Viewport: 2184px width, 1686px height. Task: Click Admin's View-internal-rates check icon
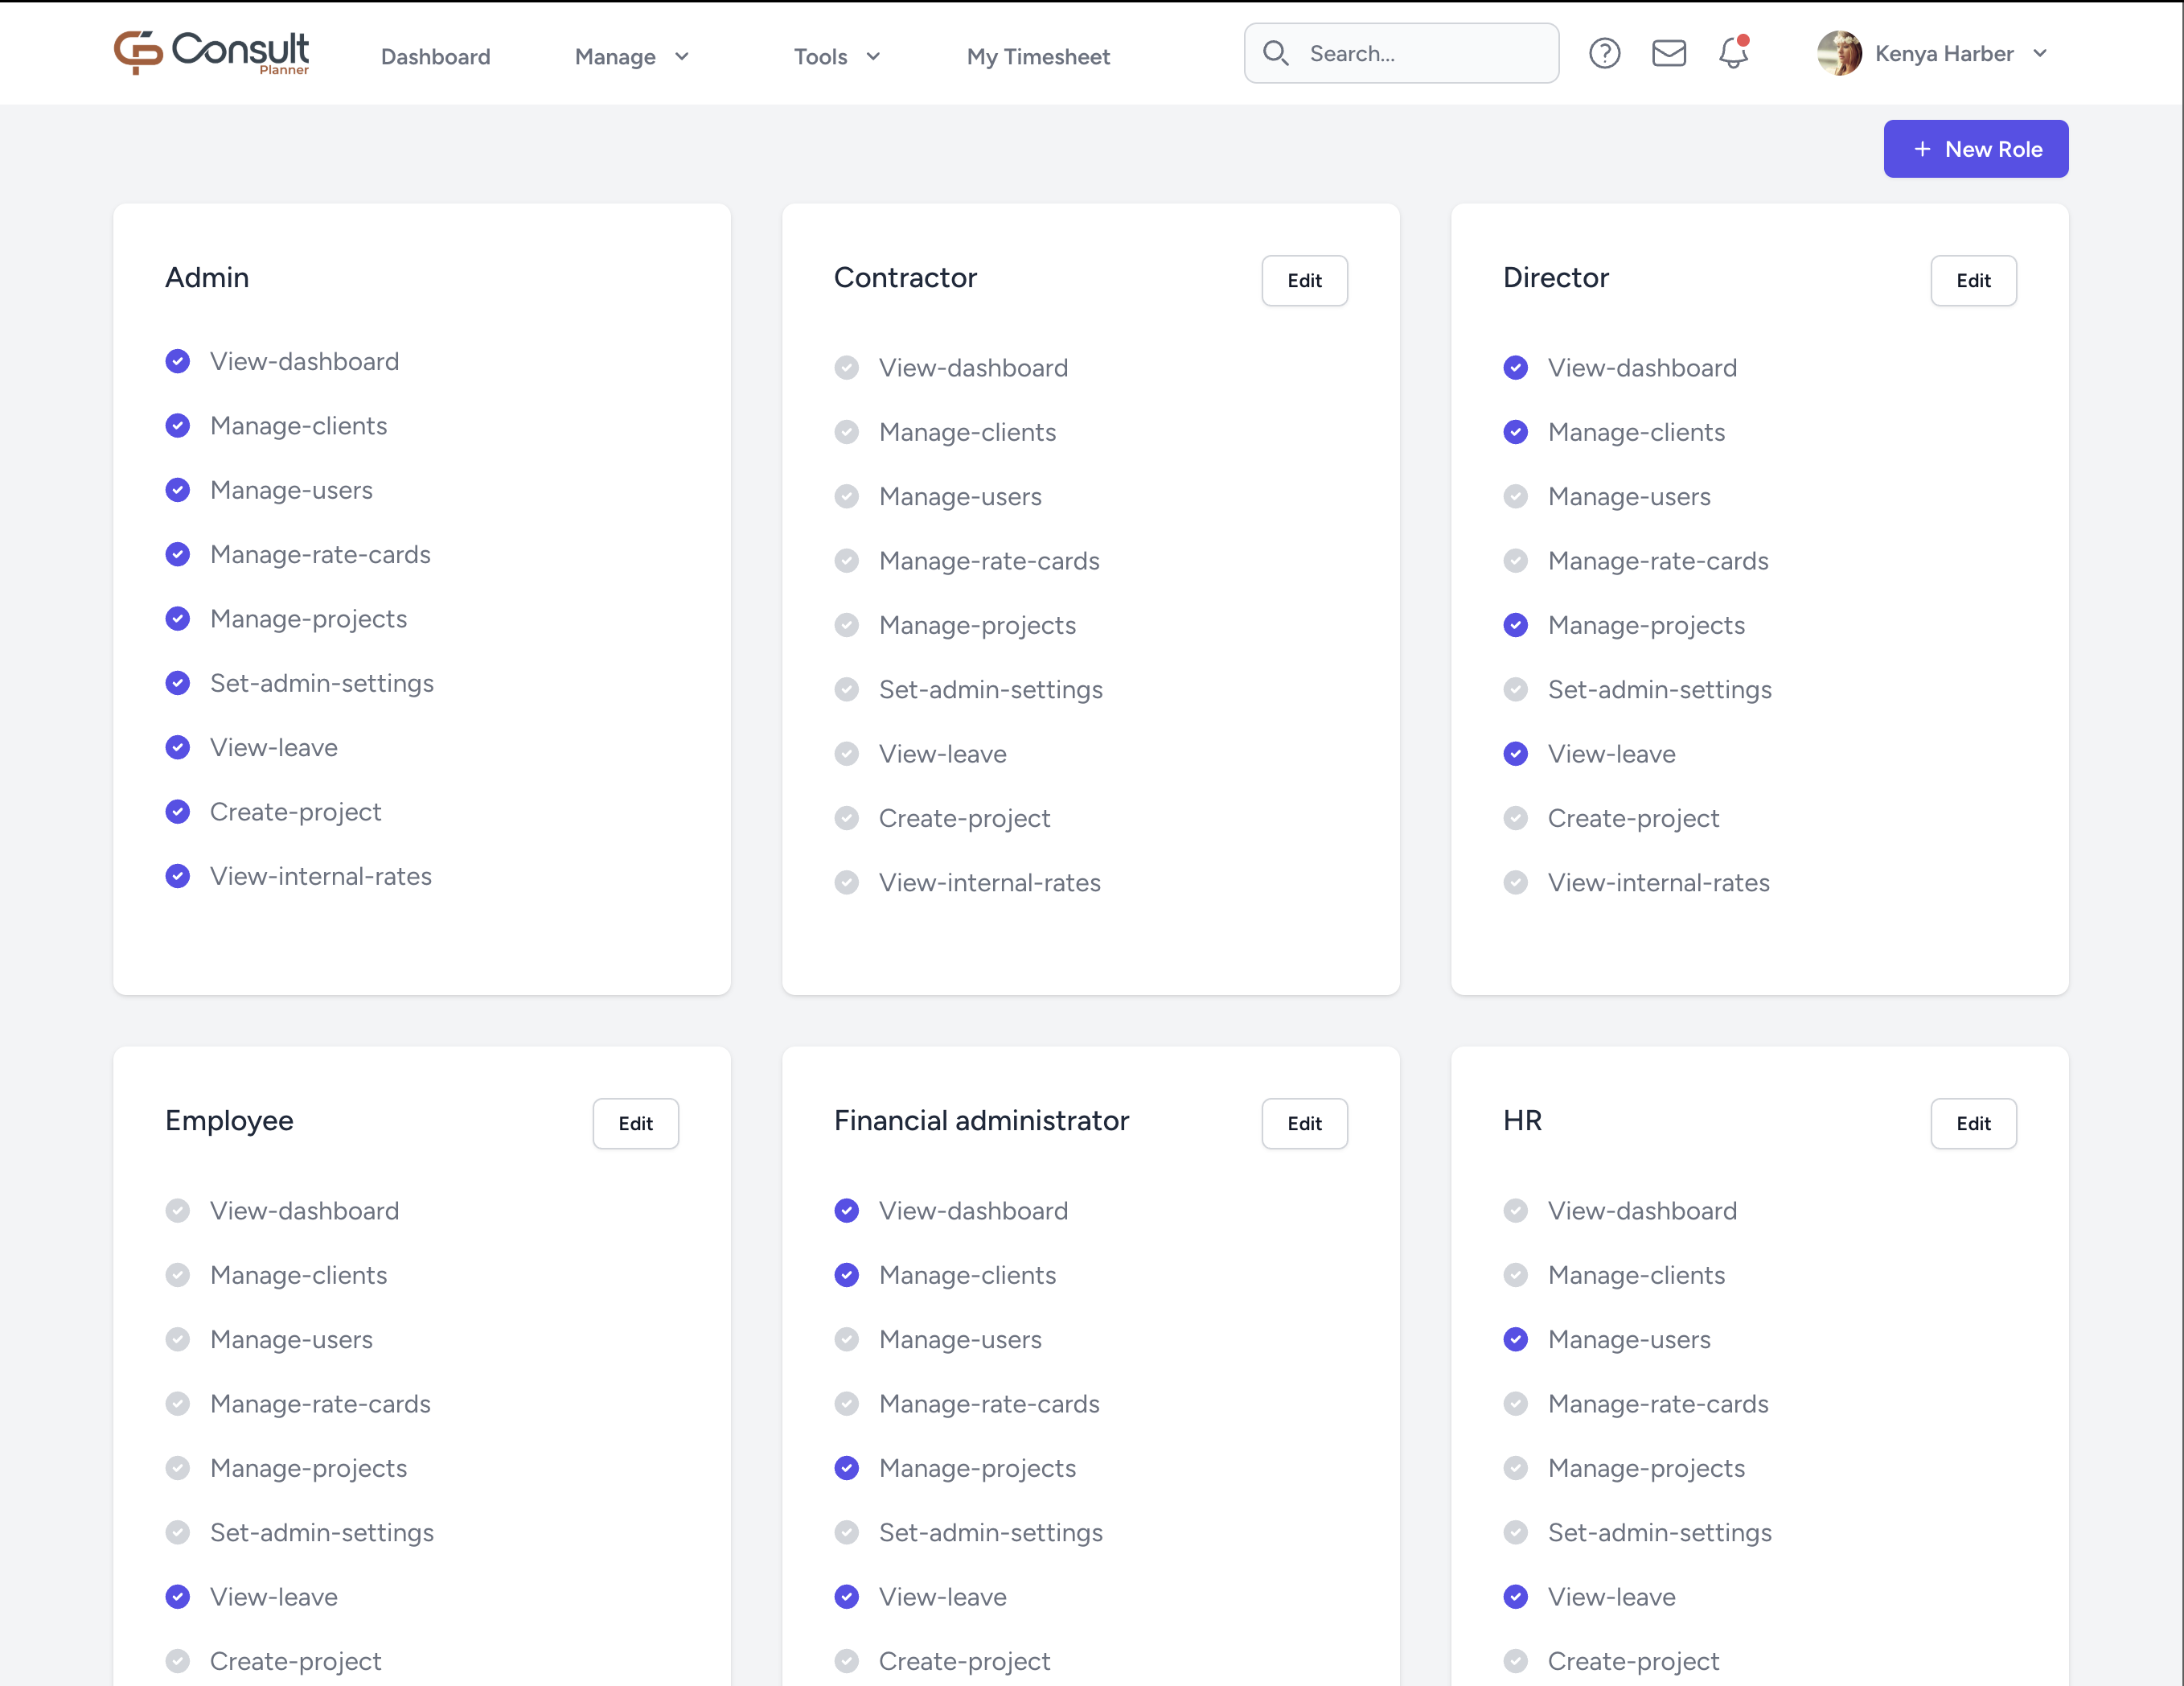[x=178, y=875]
